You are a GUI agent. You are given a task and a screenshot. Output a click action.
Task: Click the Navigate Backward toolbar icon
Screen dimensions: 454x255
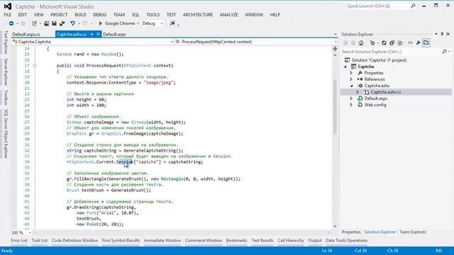click(11, 23)
